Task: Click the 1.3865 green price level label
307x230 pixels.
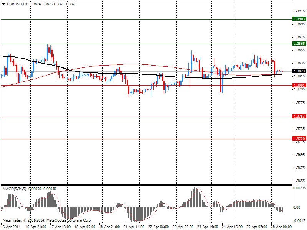Action: [299, 43]
